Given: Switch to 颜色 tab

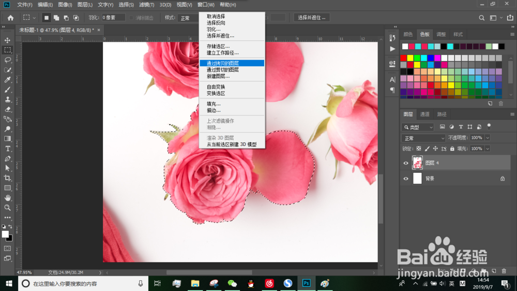Looking at the screenshot, I should pos(408,34).
